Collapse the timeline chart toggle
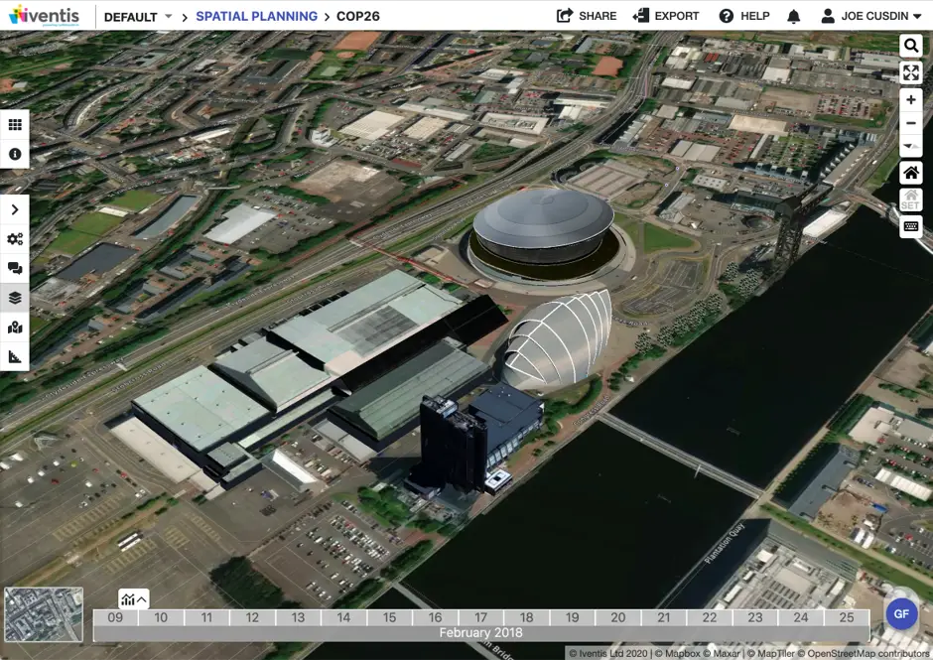Screen dimensions: 933x660 [x=134, y=599]
